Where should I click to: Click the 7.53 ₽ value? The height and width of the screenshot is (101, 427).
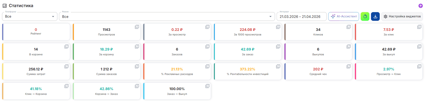[389, 30]
